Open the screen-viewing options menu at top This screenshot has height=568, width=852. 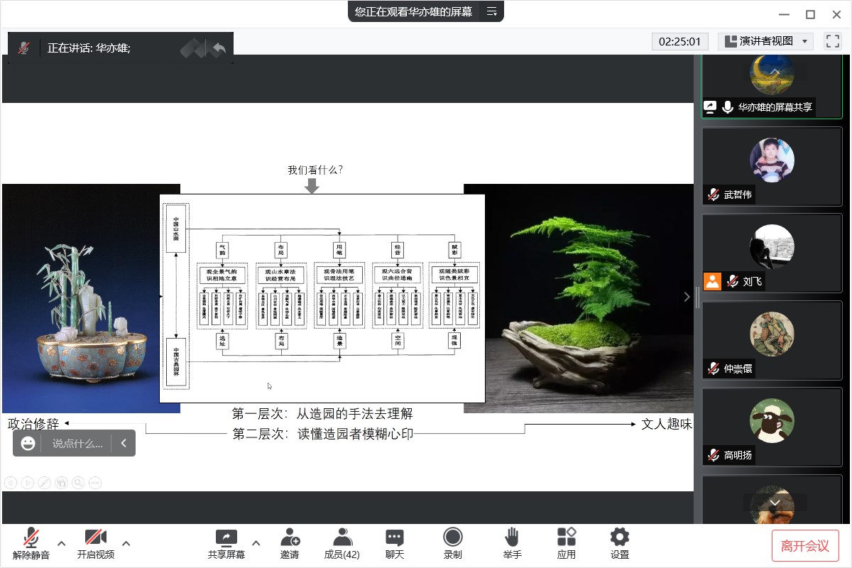491,11
